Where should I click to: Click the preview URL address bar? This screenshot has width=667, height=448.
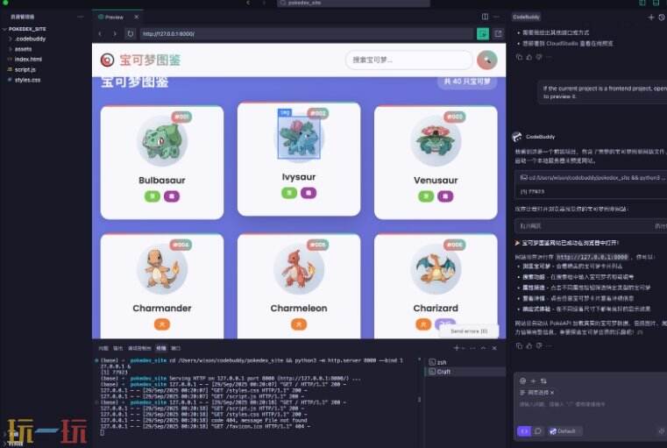306,33
